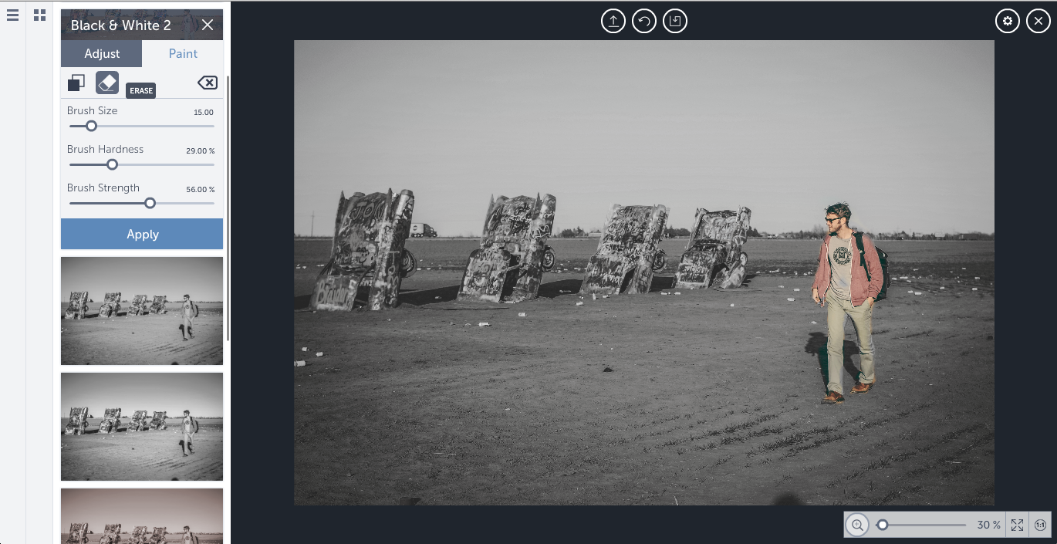Click the Apply button
The width and height of the screenshot is (1057, 544).
[x=142, y=234]
